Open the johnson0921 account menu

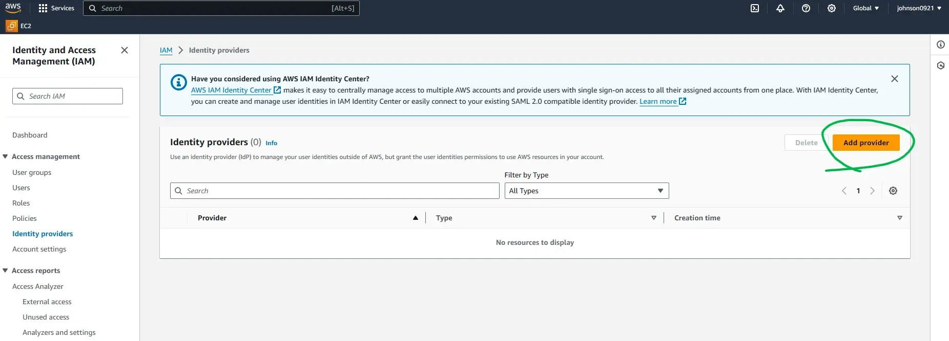[x=919, y=8]
